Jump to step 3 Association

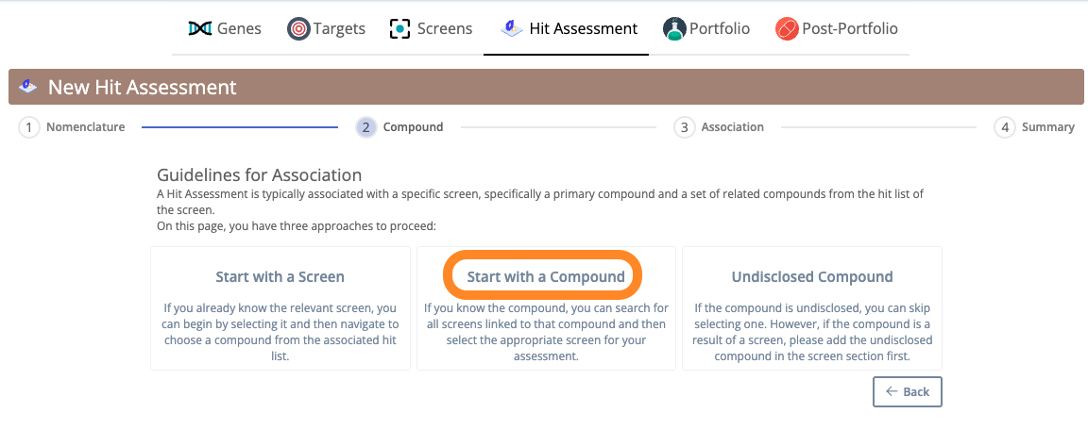coord(719,127)
